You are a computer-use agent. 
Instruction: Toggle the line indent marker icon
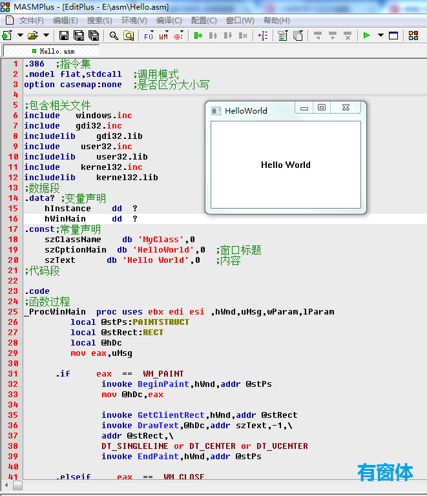point(263,36)
